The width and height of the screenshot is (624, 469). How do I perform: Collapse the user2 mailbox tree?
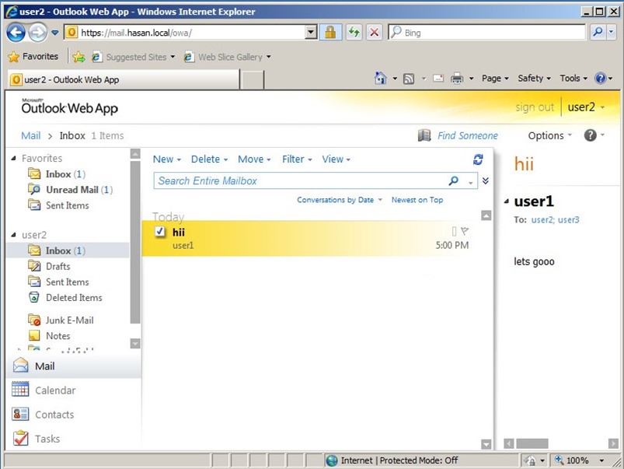click(13, 235)
